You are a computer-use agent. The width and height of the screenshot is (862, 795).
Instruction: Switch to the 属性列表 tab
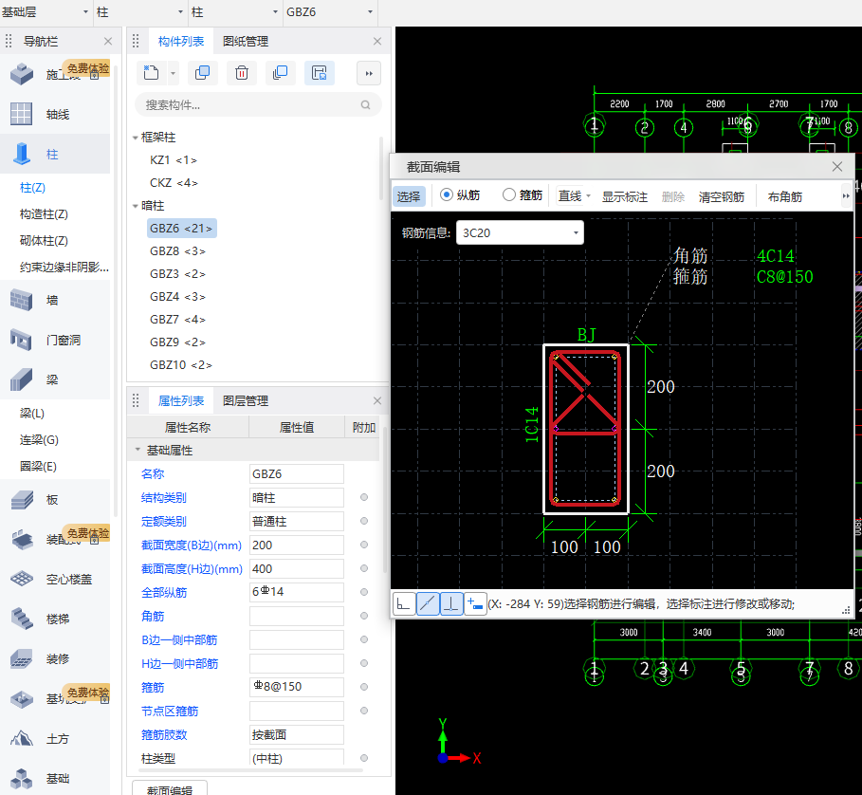pyautogui.click(x=181, y=400)
